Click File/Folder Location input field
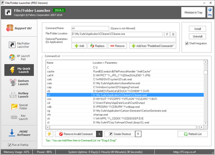The image size is (215, 155). (117, 34)
